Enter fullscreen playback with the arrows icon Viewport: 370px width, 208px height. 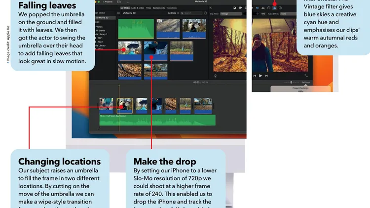(x=306, y=76)
